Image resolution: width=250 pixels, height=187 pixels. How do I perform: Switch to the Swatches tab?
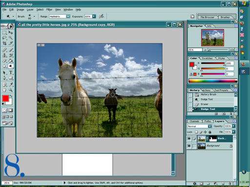tap(207, 58)
